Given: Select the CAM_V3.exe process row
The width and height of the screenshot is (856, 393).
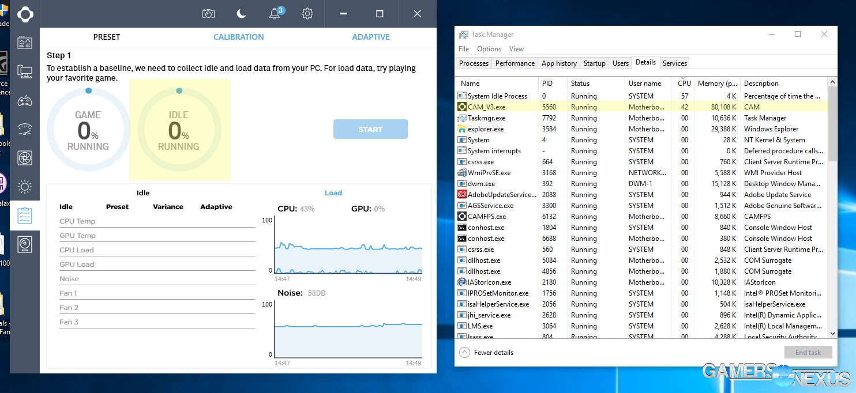Looking at the screenshot, I should (x=486, y=107).
